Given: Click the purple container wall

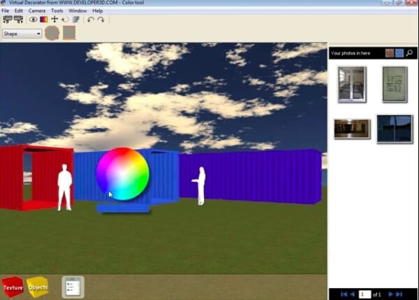Looking at the screenshot, I should (250, 177).
